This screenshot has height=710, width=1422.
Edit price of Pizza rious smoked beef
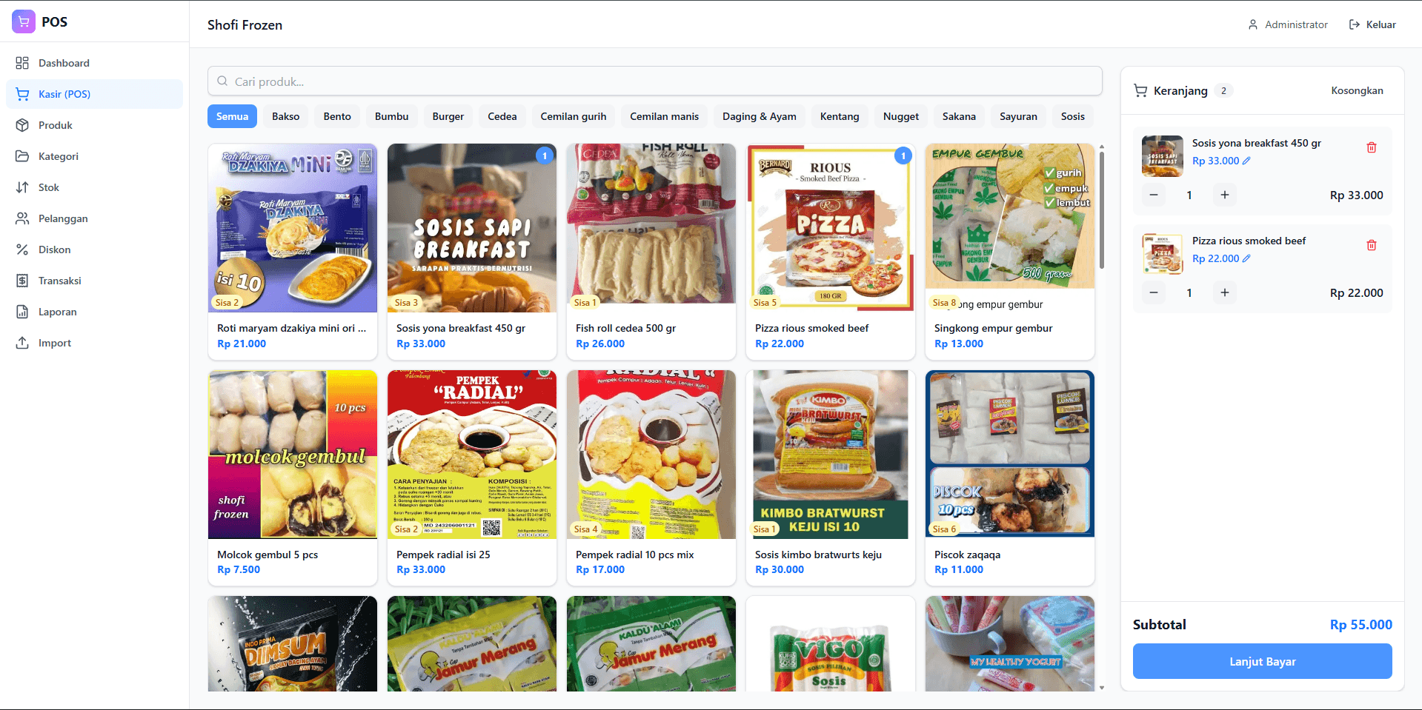click(x=1246, y=258)
